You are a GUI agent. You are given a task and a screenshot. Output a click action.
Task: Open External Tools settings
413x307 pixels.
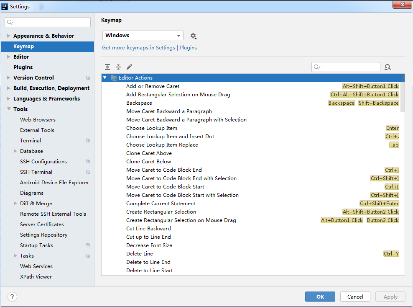(37, 130)
